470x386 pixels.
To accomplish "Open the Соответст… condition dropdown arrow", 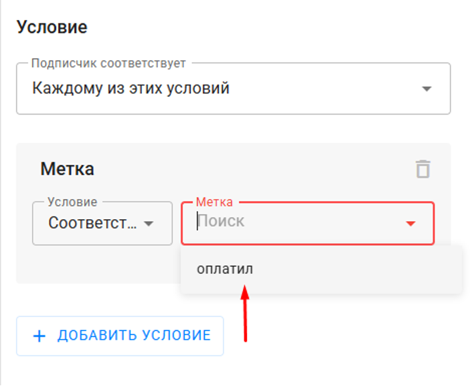I will [149, 223].
